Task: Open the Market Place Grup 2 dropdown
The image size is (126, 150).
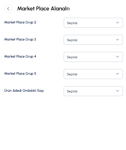Action: [x=93, y=23]
